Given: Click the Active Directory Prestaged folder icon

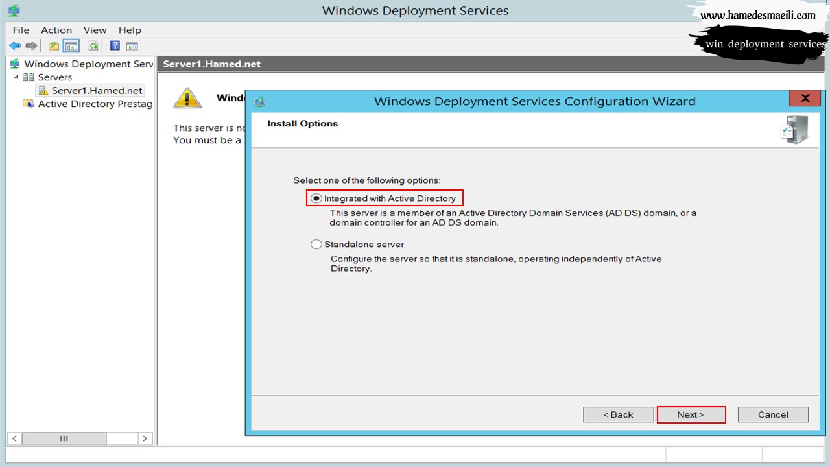Looking at the screenshot, I should [x=29, y=104].
